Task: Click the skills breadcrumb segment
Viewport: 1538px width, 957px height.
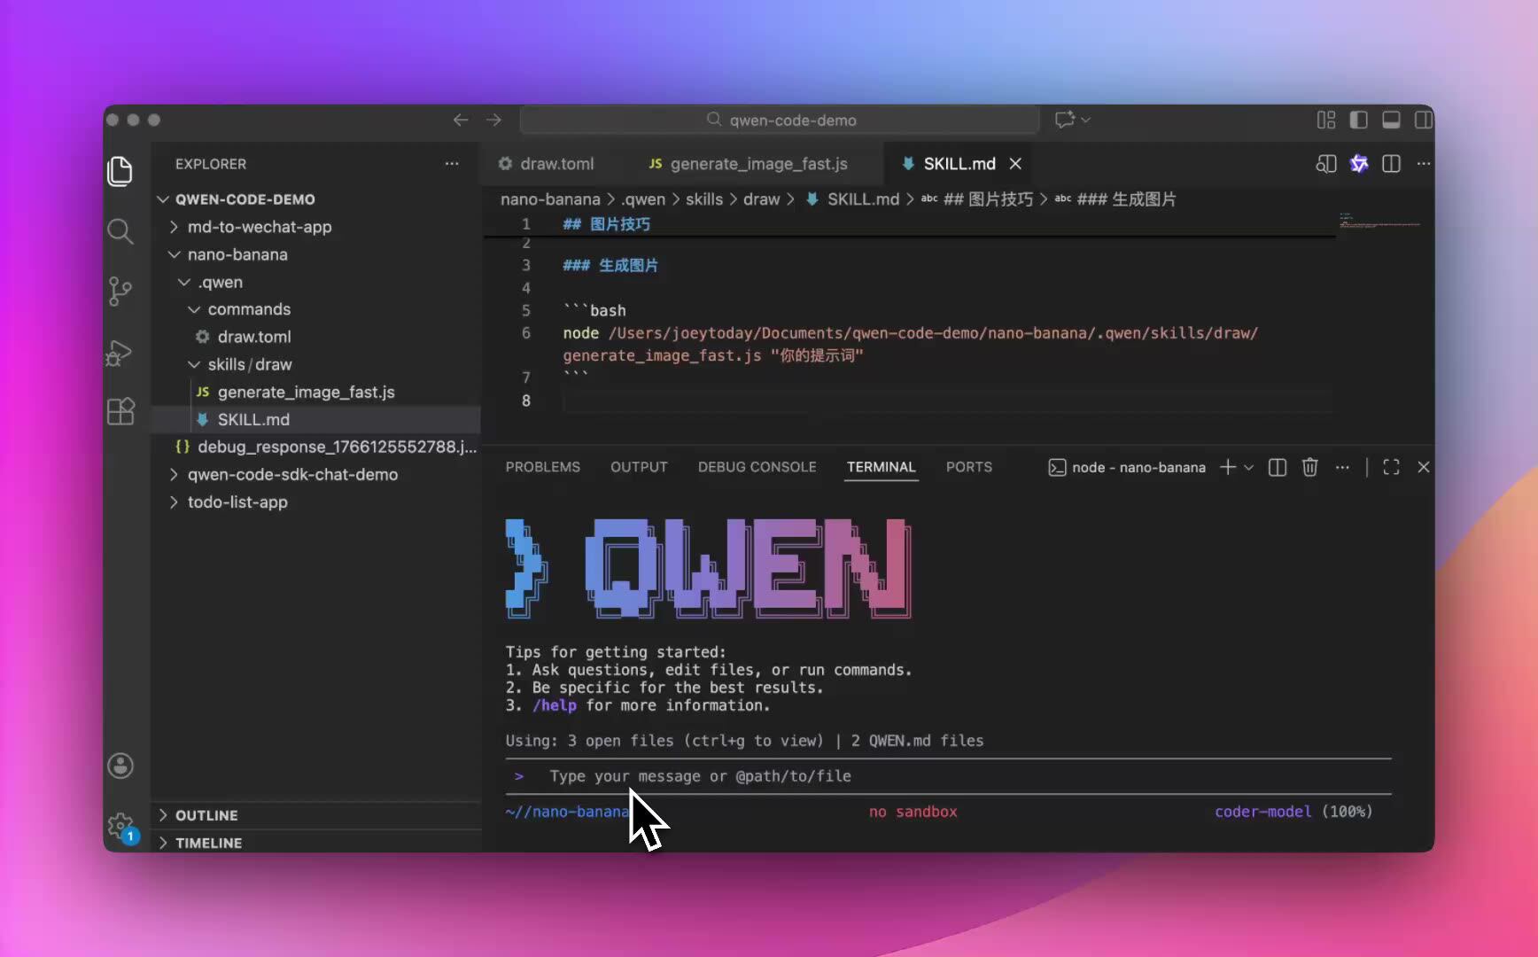Action: point(704,199)
